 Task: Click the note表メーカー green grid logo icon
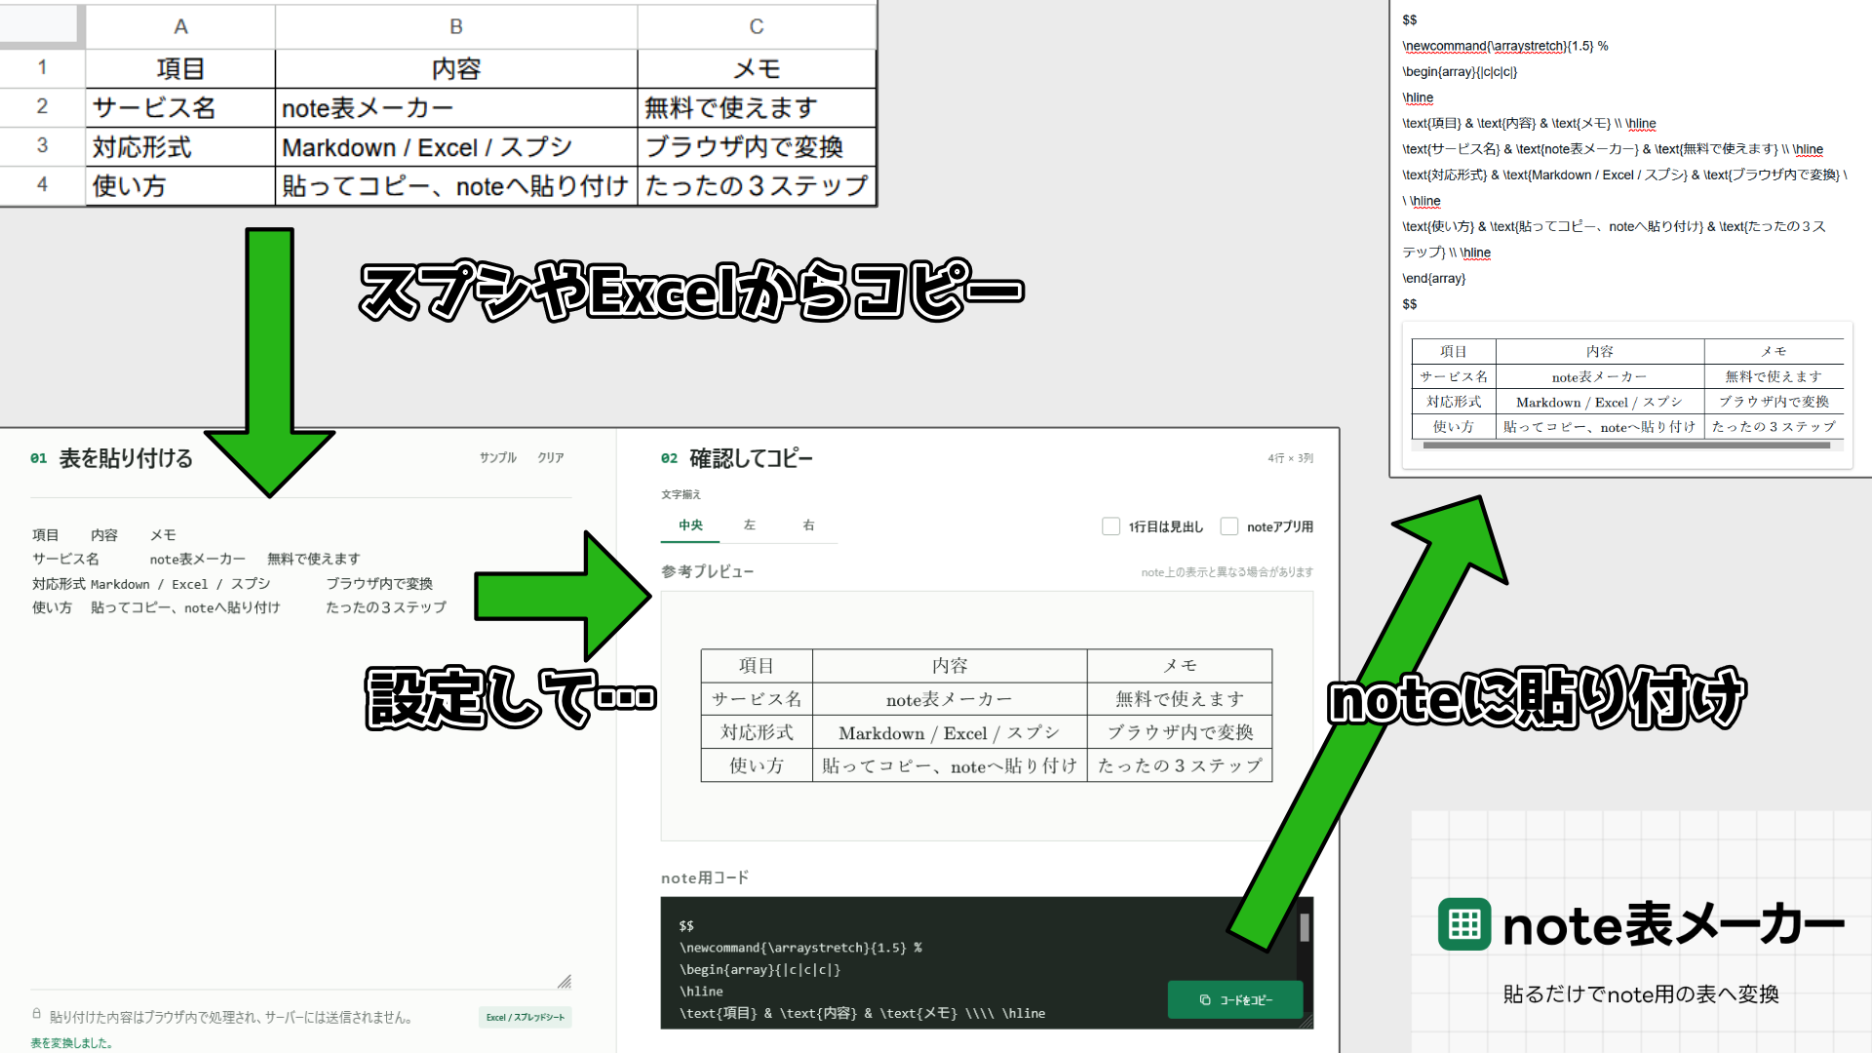point(1464,923)
